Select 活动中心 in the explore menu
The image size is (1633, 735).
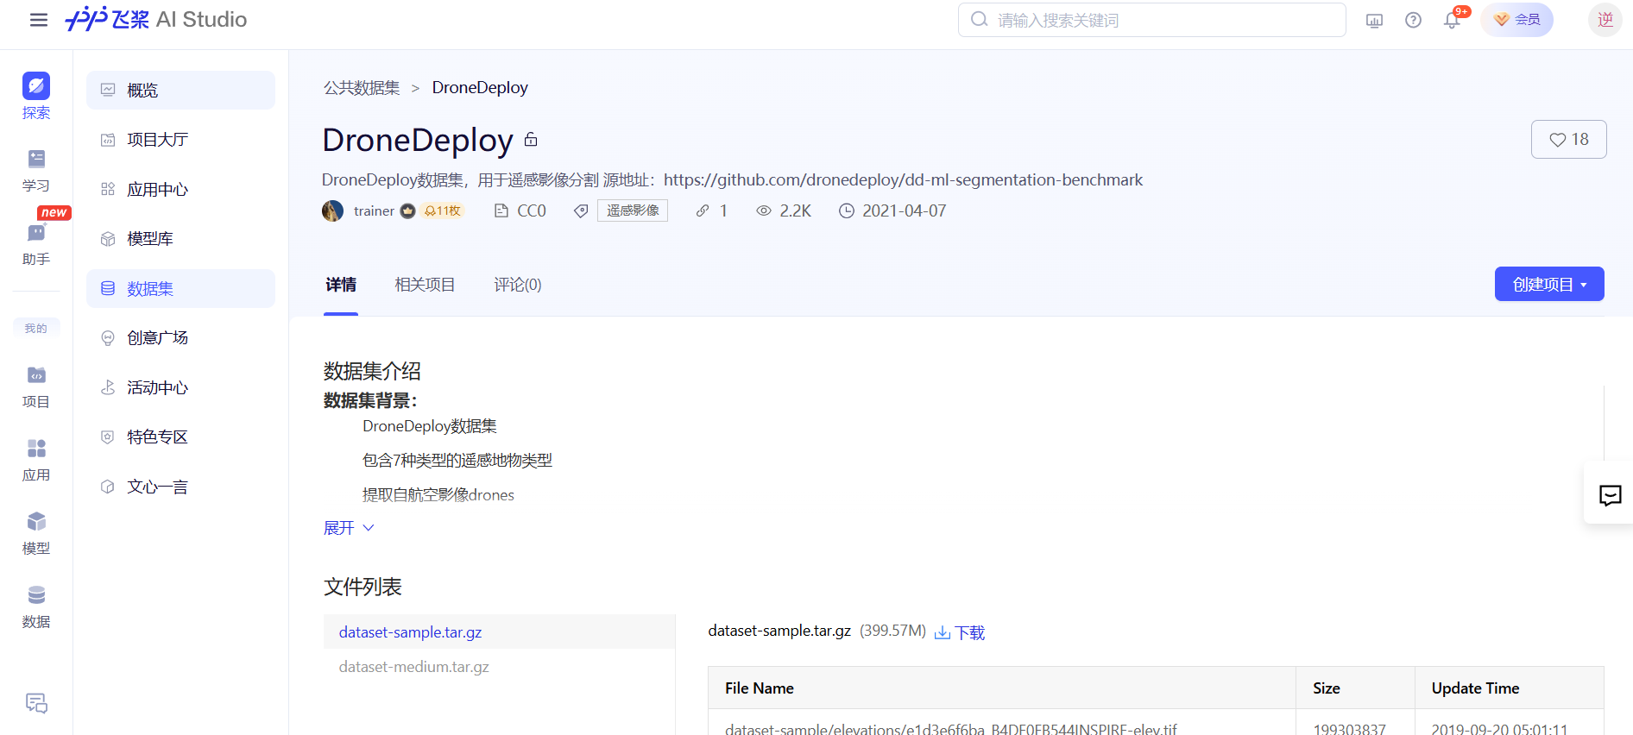[x=180, y=387]
